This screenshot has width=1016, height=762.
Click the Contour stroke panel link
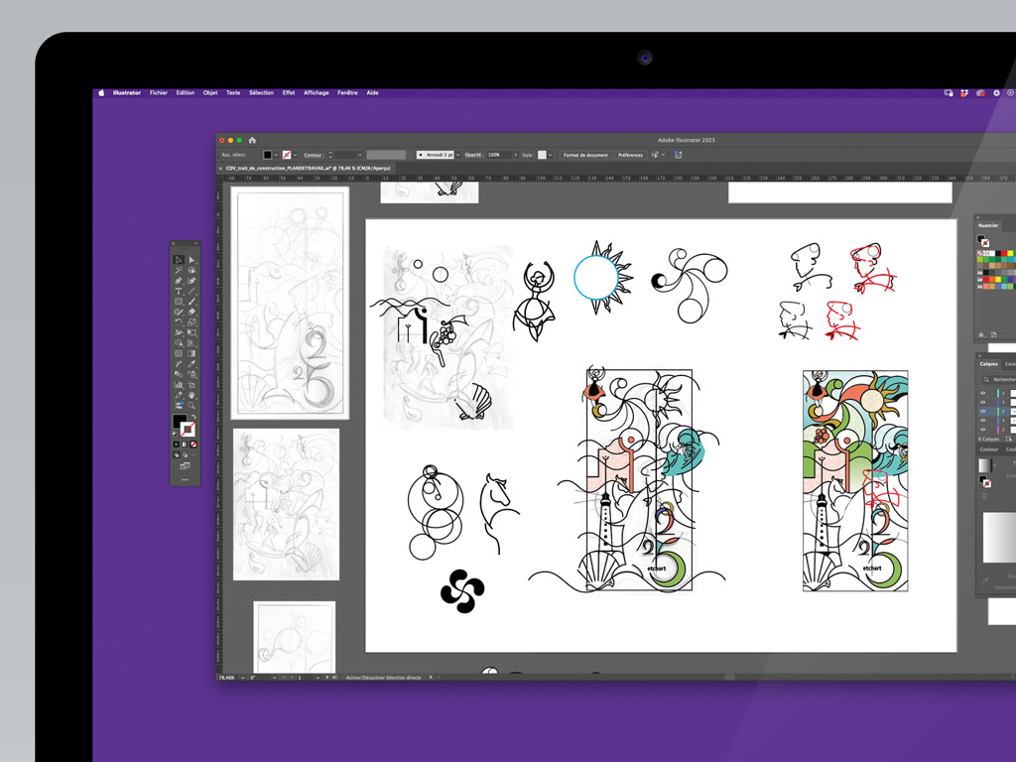(313, 155)
